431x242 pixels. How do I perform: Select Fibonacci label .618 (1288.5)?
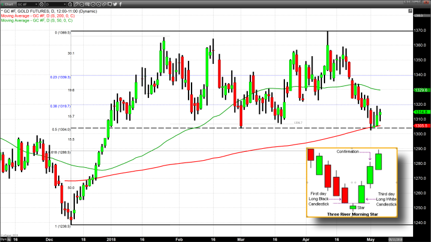(60, 152)
